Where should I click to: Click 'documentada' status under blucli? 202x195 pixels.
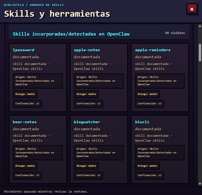(148, 129)
